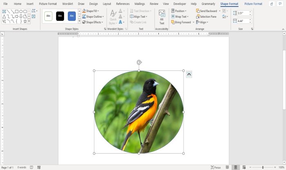The height and width of the screenshot is (170, 286).
Task: Expand the Insert Shapes gallery More button
Action: click(29, 21)
